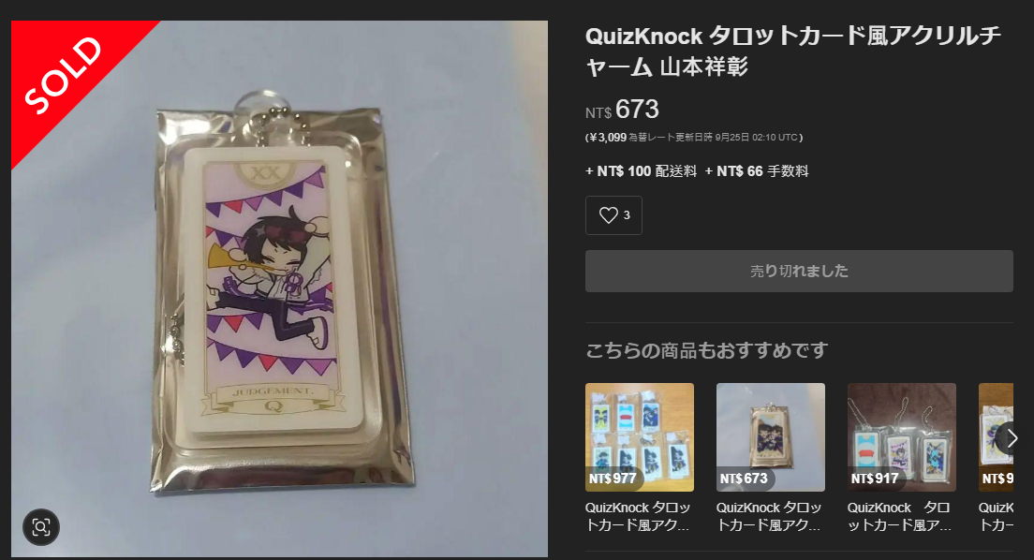This screenshot has height=560, width=1034.
Task: Click the product title QuizKnock タロットカード風アクリルチャーム
Action: tap(793, 51)
